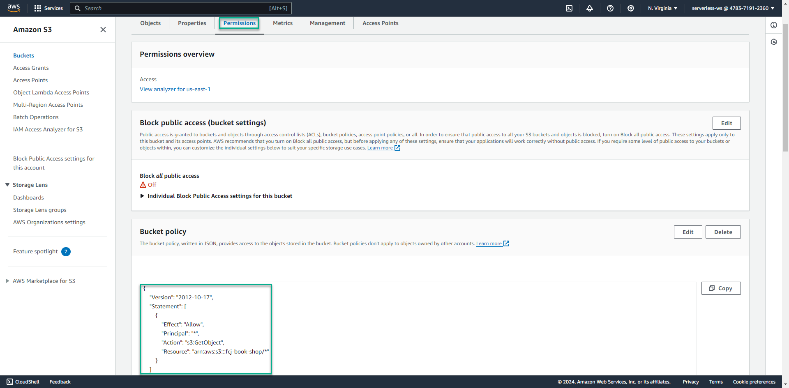Open Cookie preferences in footer
Viewport: 789px width, 388px height.
click(754, 382)
